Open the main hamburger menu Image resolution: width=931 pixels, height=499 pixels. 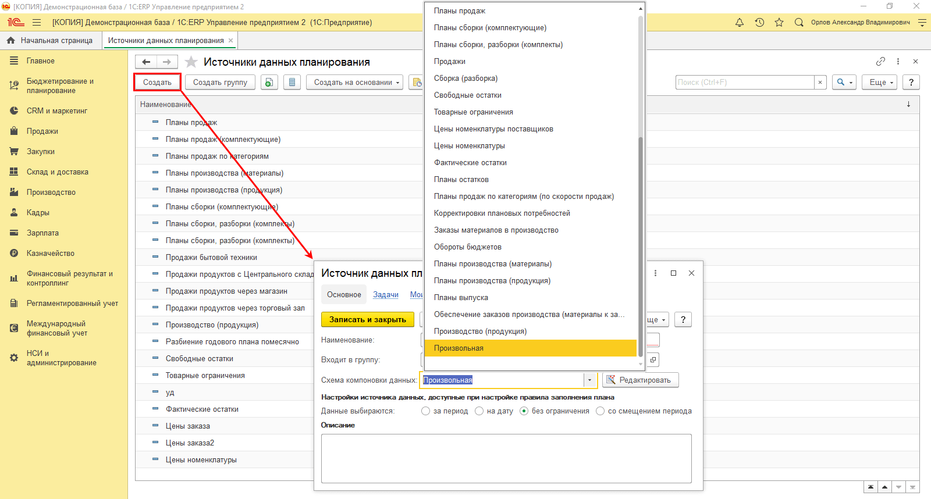pyautogui.click(x=37, y=22)
